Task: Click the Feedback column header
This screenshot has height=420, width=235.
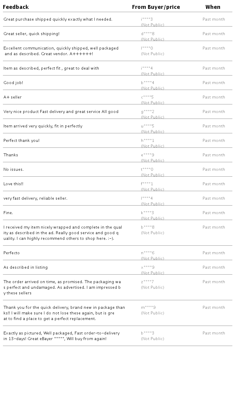Action: coord(16,7)
